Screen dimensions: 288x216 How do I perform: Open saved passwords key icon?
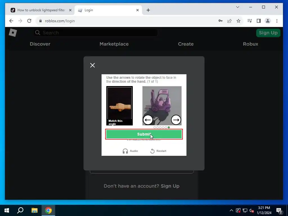point(220,21)
